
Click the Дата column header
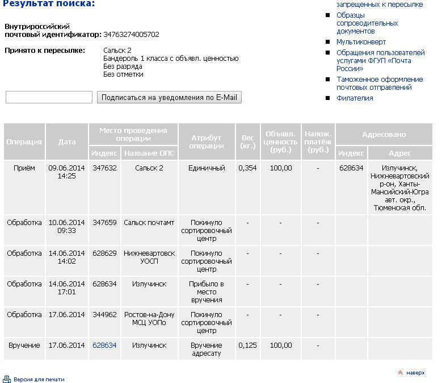coord(67,141)
